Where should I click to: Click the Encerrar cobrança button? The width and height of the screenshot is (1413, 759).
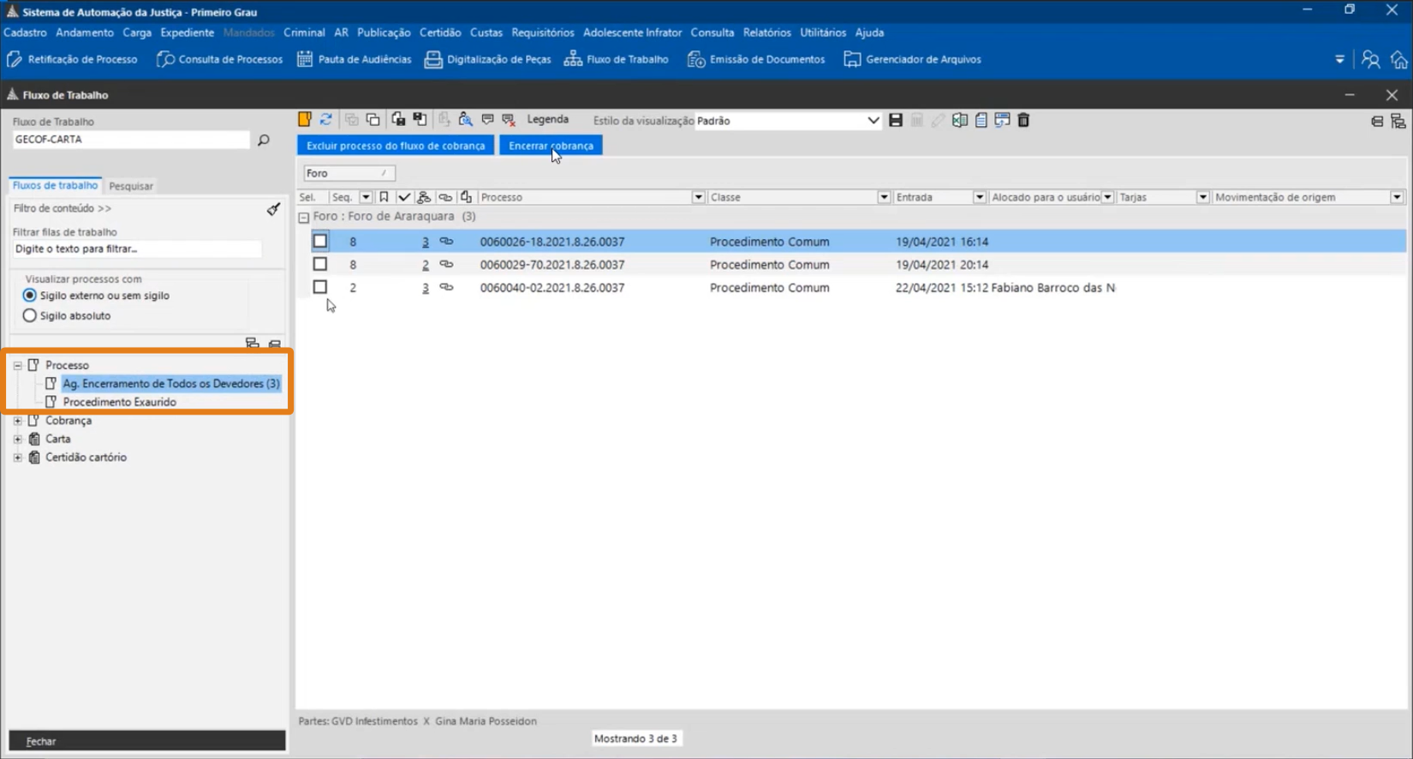click(551, 146)
